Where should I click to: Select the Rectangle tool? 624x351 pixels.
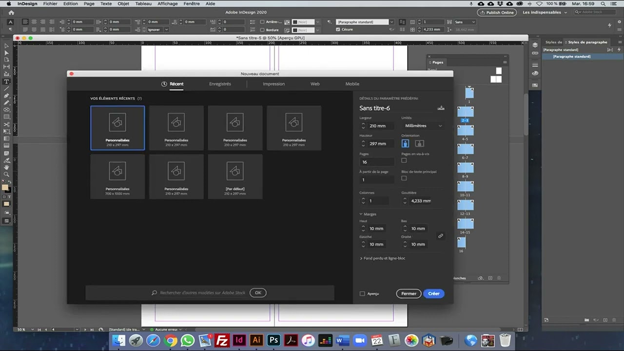pos(7,117)
